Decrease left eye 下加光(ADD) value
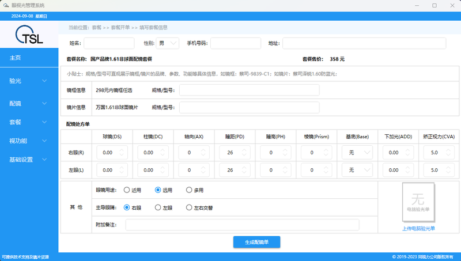461x261 pixels. pos(407,172)
